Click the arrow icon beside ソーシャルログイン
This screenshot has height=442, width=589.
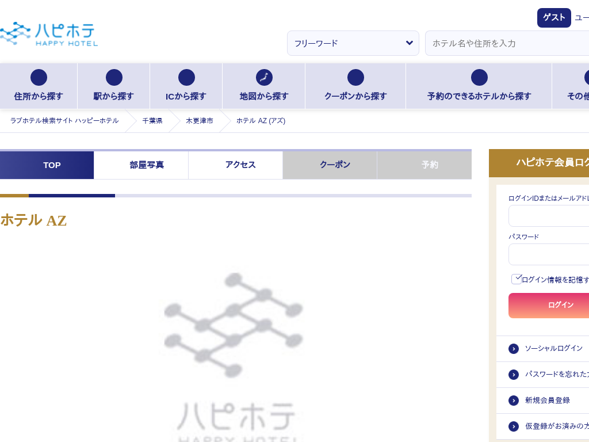point(514,349)
